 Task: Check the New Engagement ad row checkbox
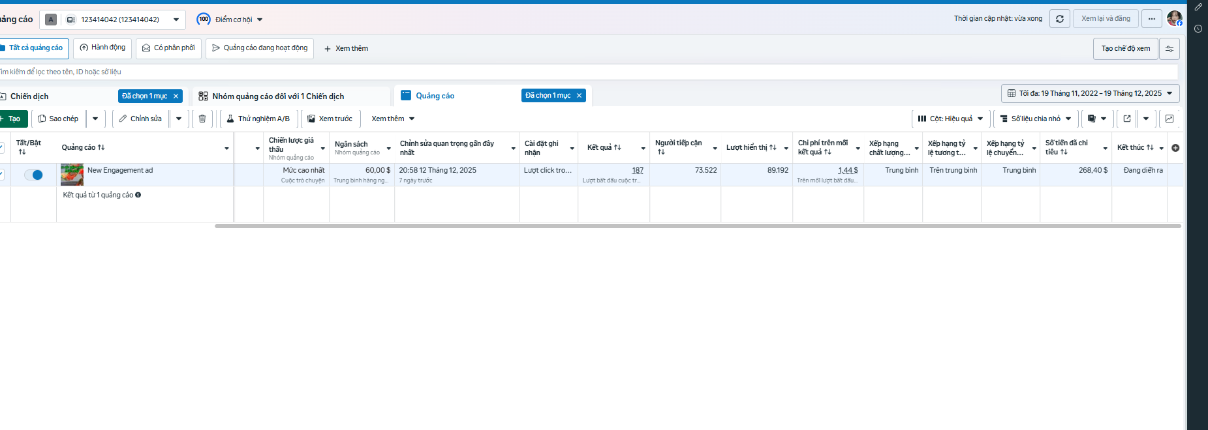(1, 174)
